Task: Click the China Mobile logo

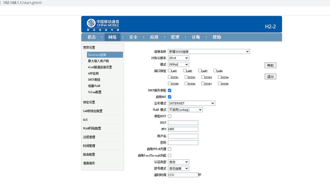Action: pos(103,25)
